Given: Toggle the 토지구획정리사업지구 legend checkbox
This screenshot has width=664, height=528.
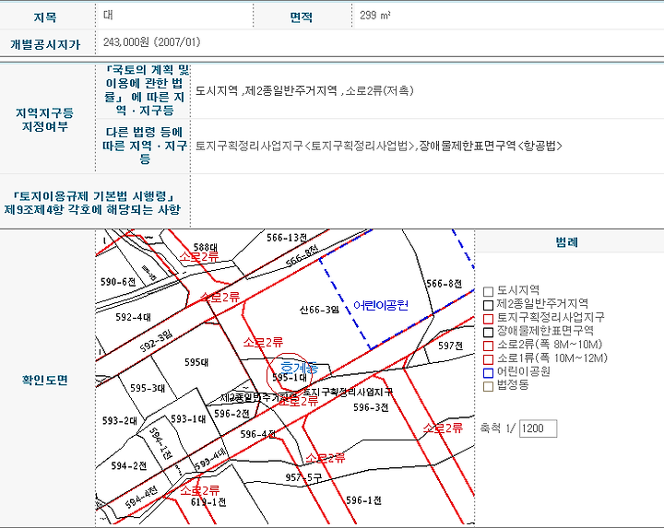Looking at the screenshot, I should tap(488, 319).
